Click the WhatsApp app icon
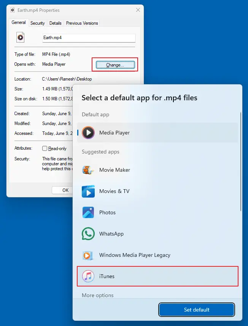Viewport: 248px width, 326px height. [88, 234]
